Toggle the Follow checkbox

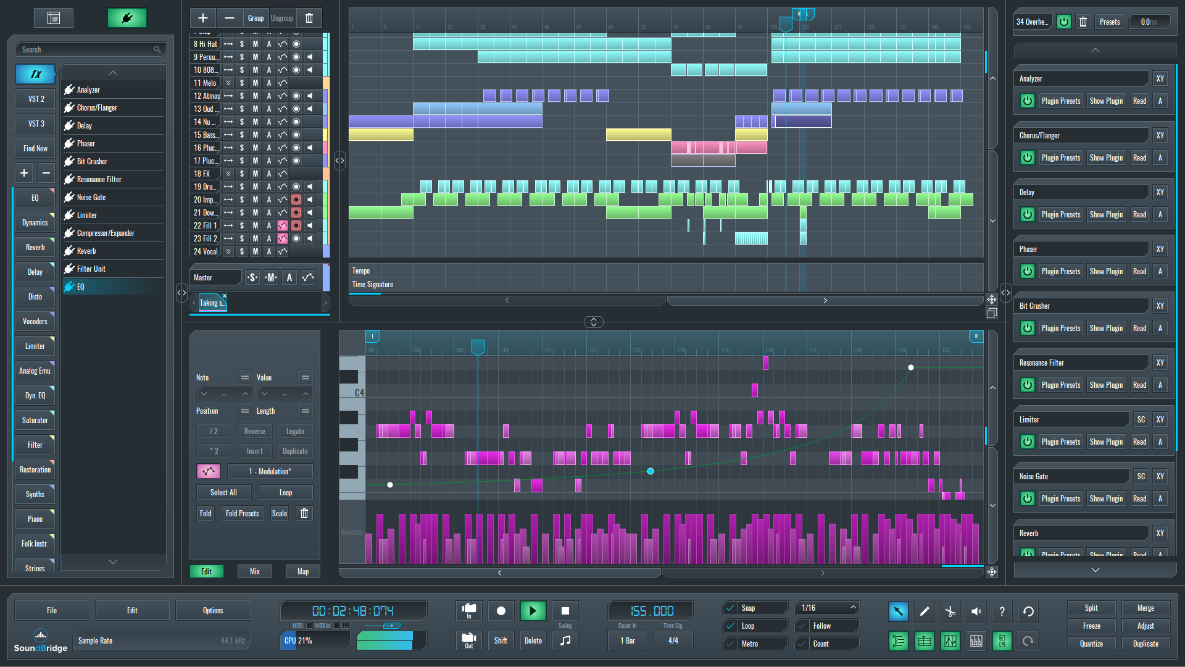(x=802, y=626)
